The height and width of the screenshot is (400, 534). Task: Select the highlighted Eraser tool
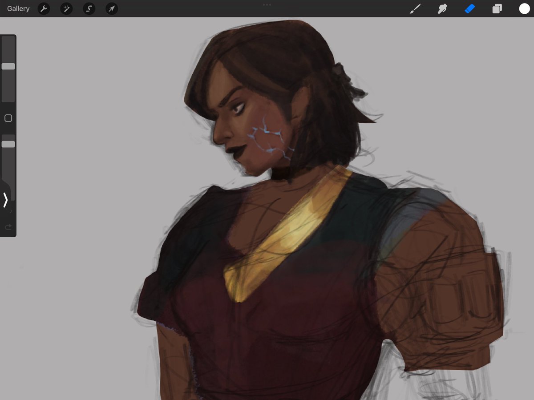point(469,8)
